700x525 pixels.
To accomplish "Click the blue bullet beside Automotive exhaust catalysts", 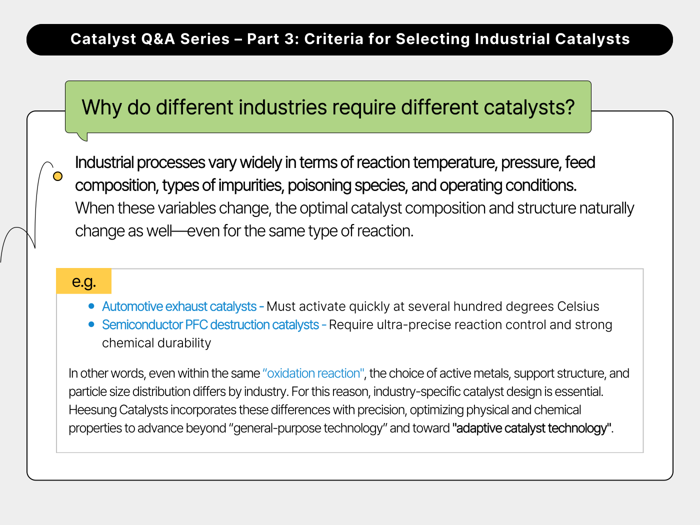I will click(91, 306).
